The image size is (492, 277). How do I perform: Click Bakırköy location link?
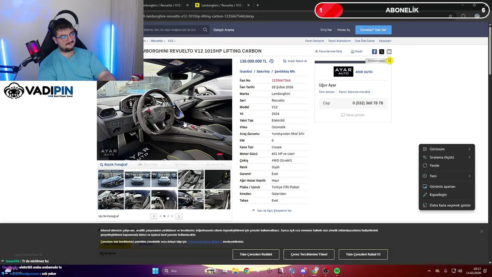[x=264, y=72]
